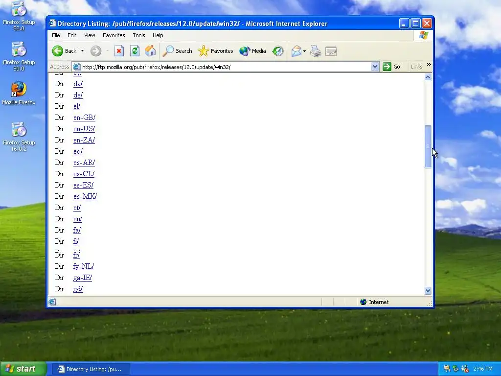Click the leftmost system tray icon

click(x=447, y=369)
